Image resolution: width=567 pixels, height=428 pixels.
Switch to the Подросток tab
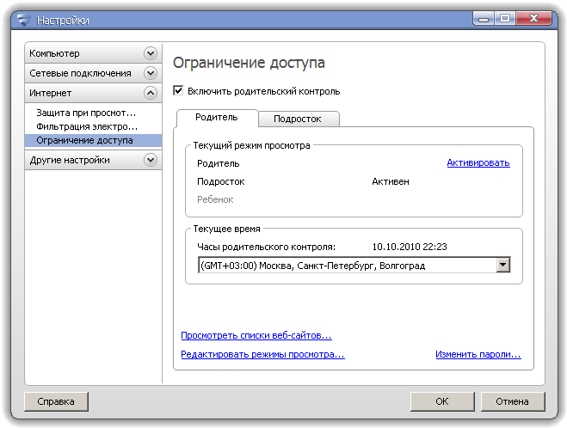tap(299, 119)
